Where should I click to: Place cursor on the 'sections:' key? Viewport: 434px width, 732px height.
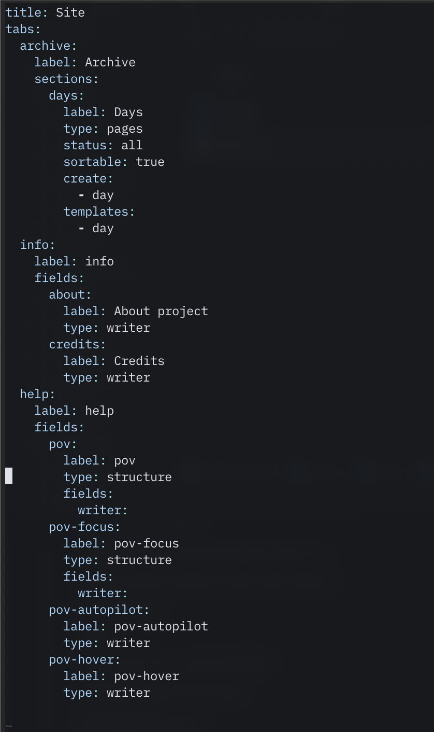click(x=66, y=79)
